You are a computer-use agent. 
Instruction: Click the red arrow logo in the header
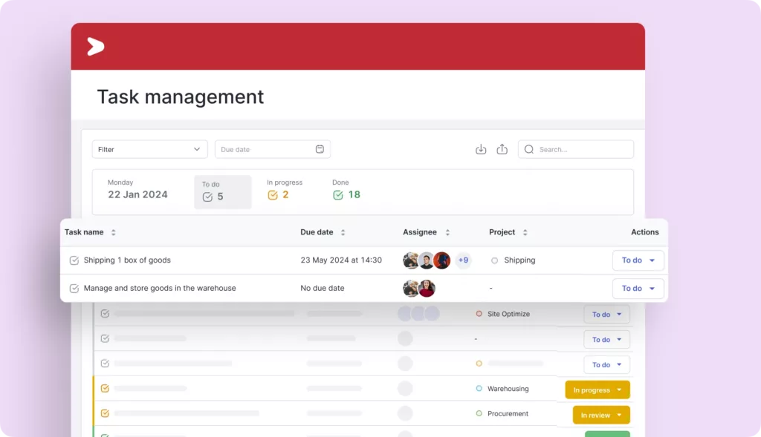coord(95,47)
